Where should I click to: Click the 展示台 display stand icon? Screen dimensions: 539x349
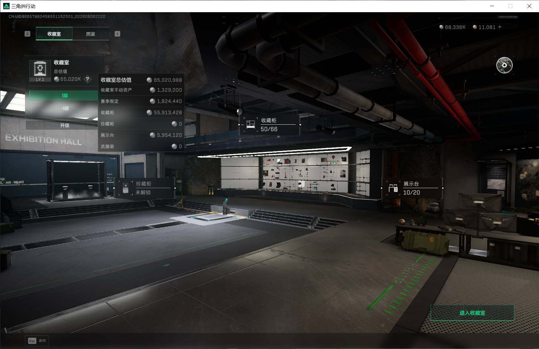click(x=393, y=188)
